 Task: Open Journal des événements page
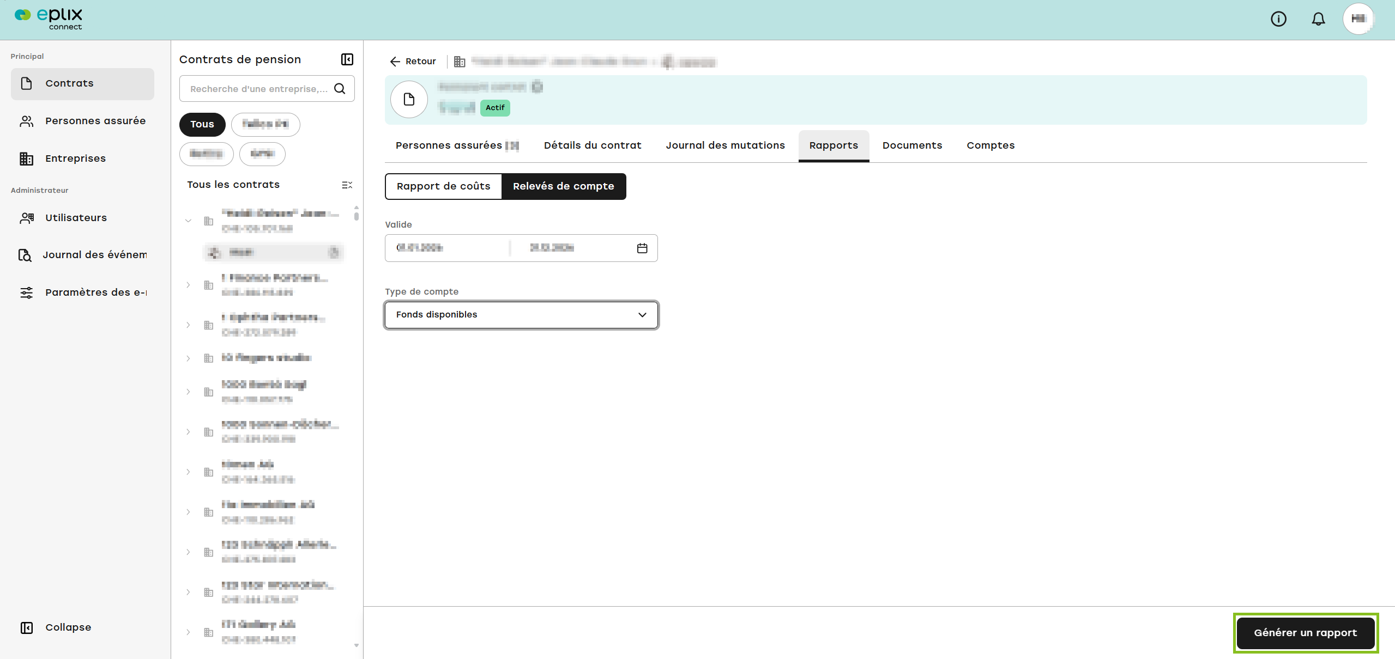click(x=82, y=255)
